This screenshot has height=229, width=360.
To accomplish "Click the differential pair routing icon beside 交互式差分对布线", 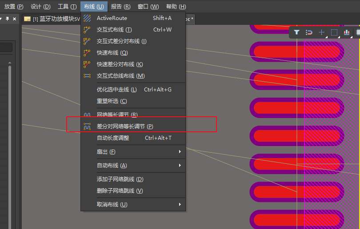I will 87,41.
